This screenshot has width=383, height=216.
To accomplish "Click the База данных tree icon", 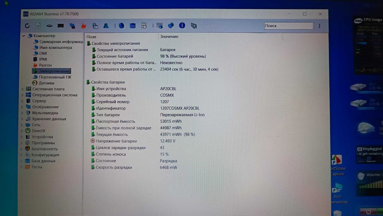I will 27,161.
